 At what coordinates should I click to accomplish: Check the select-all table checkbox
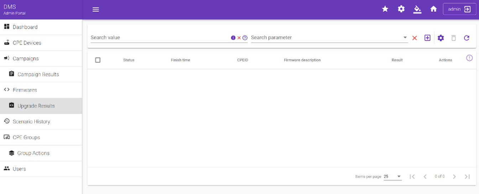point(98,60)
